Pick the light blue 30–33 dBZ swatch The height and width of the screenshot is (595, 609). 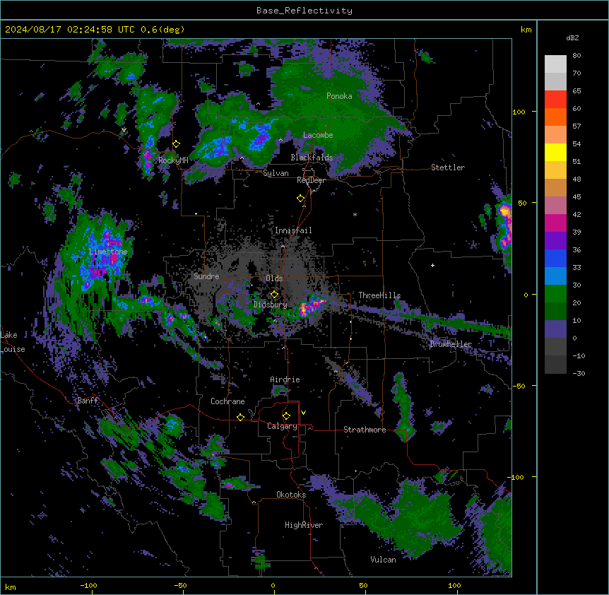pos(555,276)
